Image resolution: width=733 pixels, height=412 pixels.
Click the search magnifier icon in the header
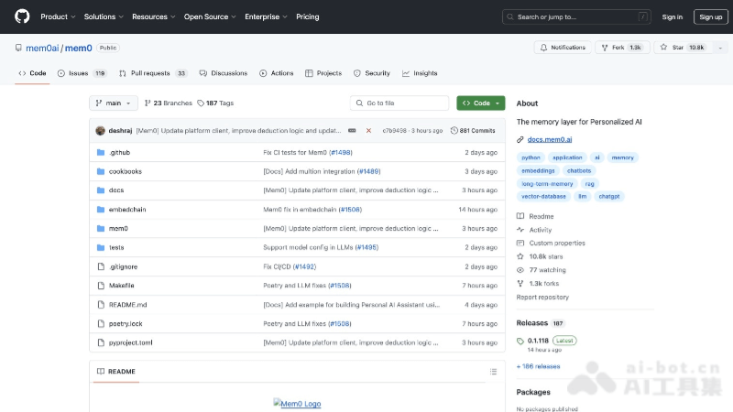pyautogui.click(x=510, y=16)
